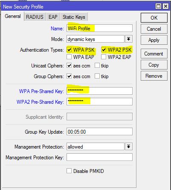This screenshot has width=171, height=190.
Task: Click the WPA2 Pre-Shared Key label
Action: (40, 102)
